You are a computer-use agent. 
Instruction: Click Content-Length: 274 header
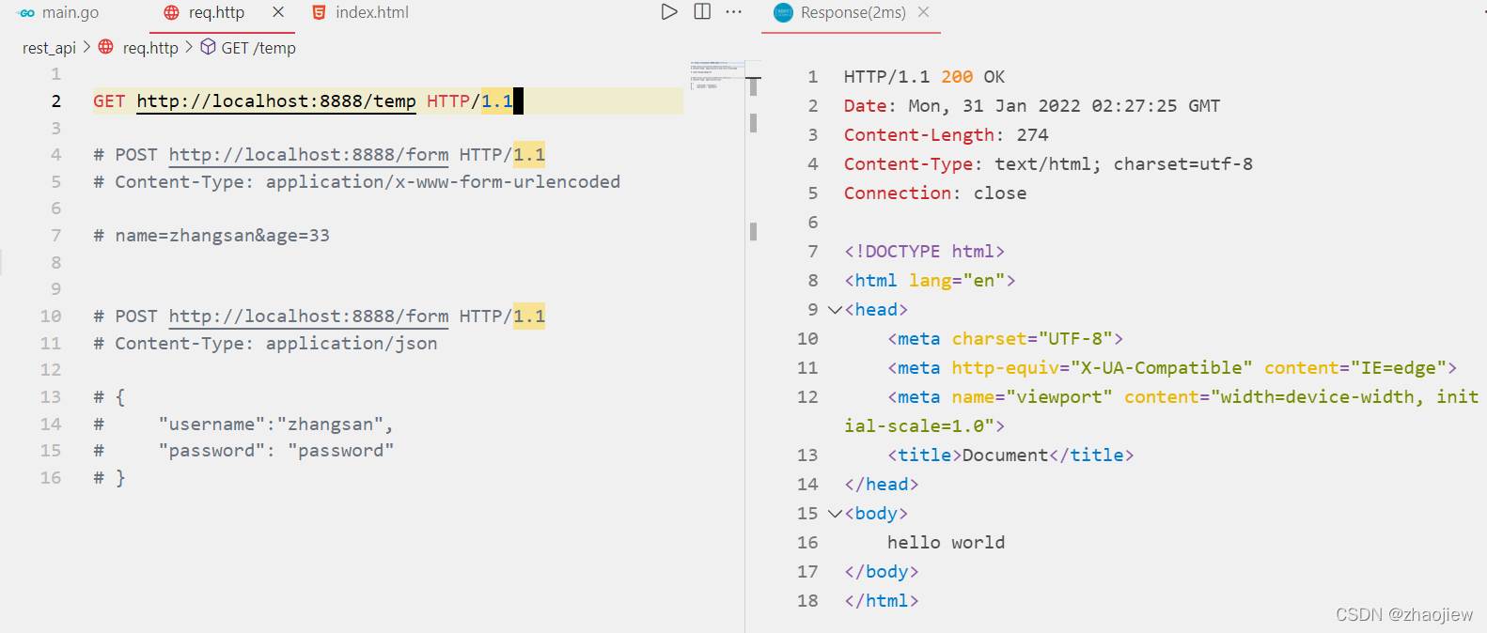click(946, 135)
